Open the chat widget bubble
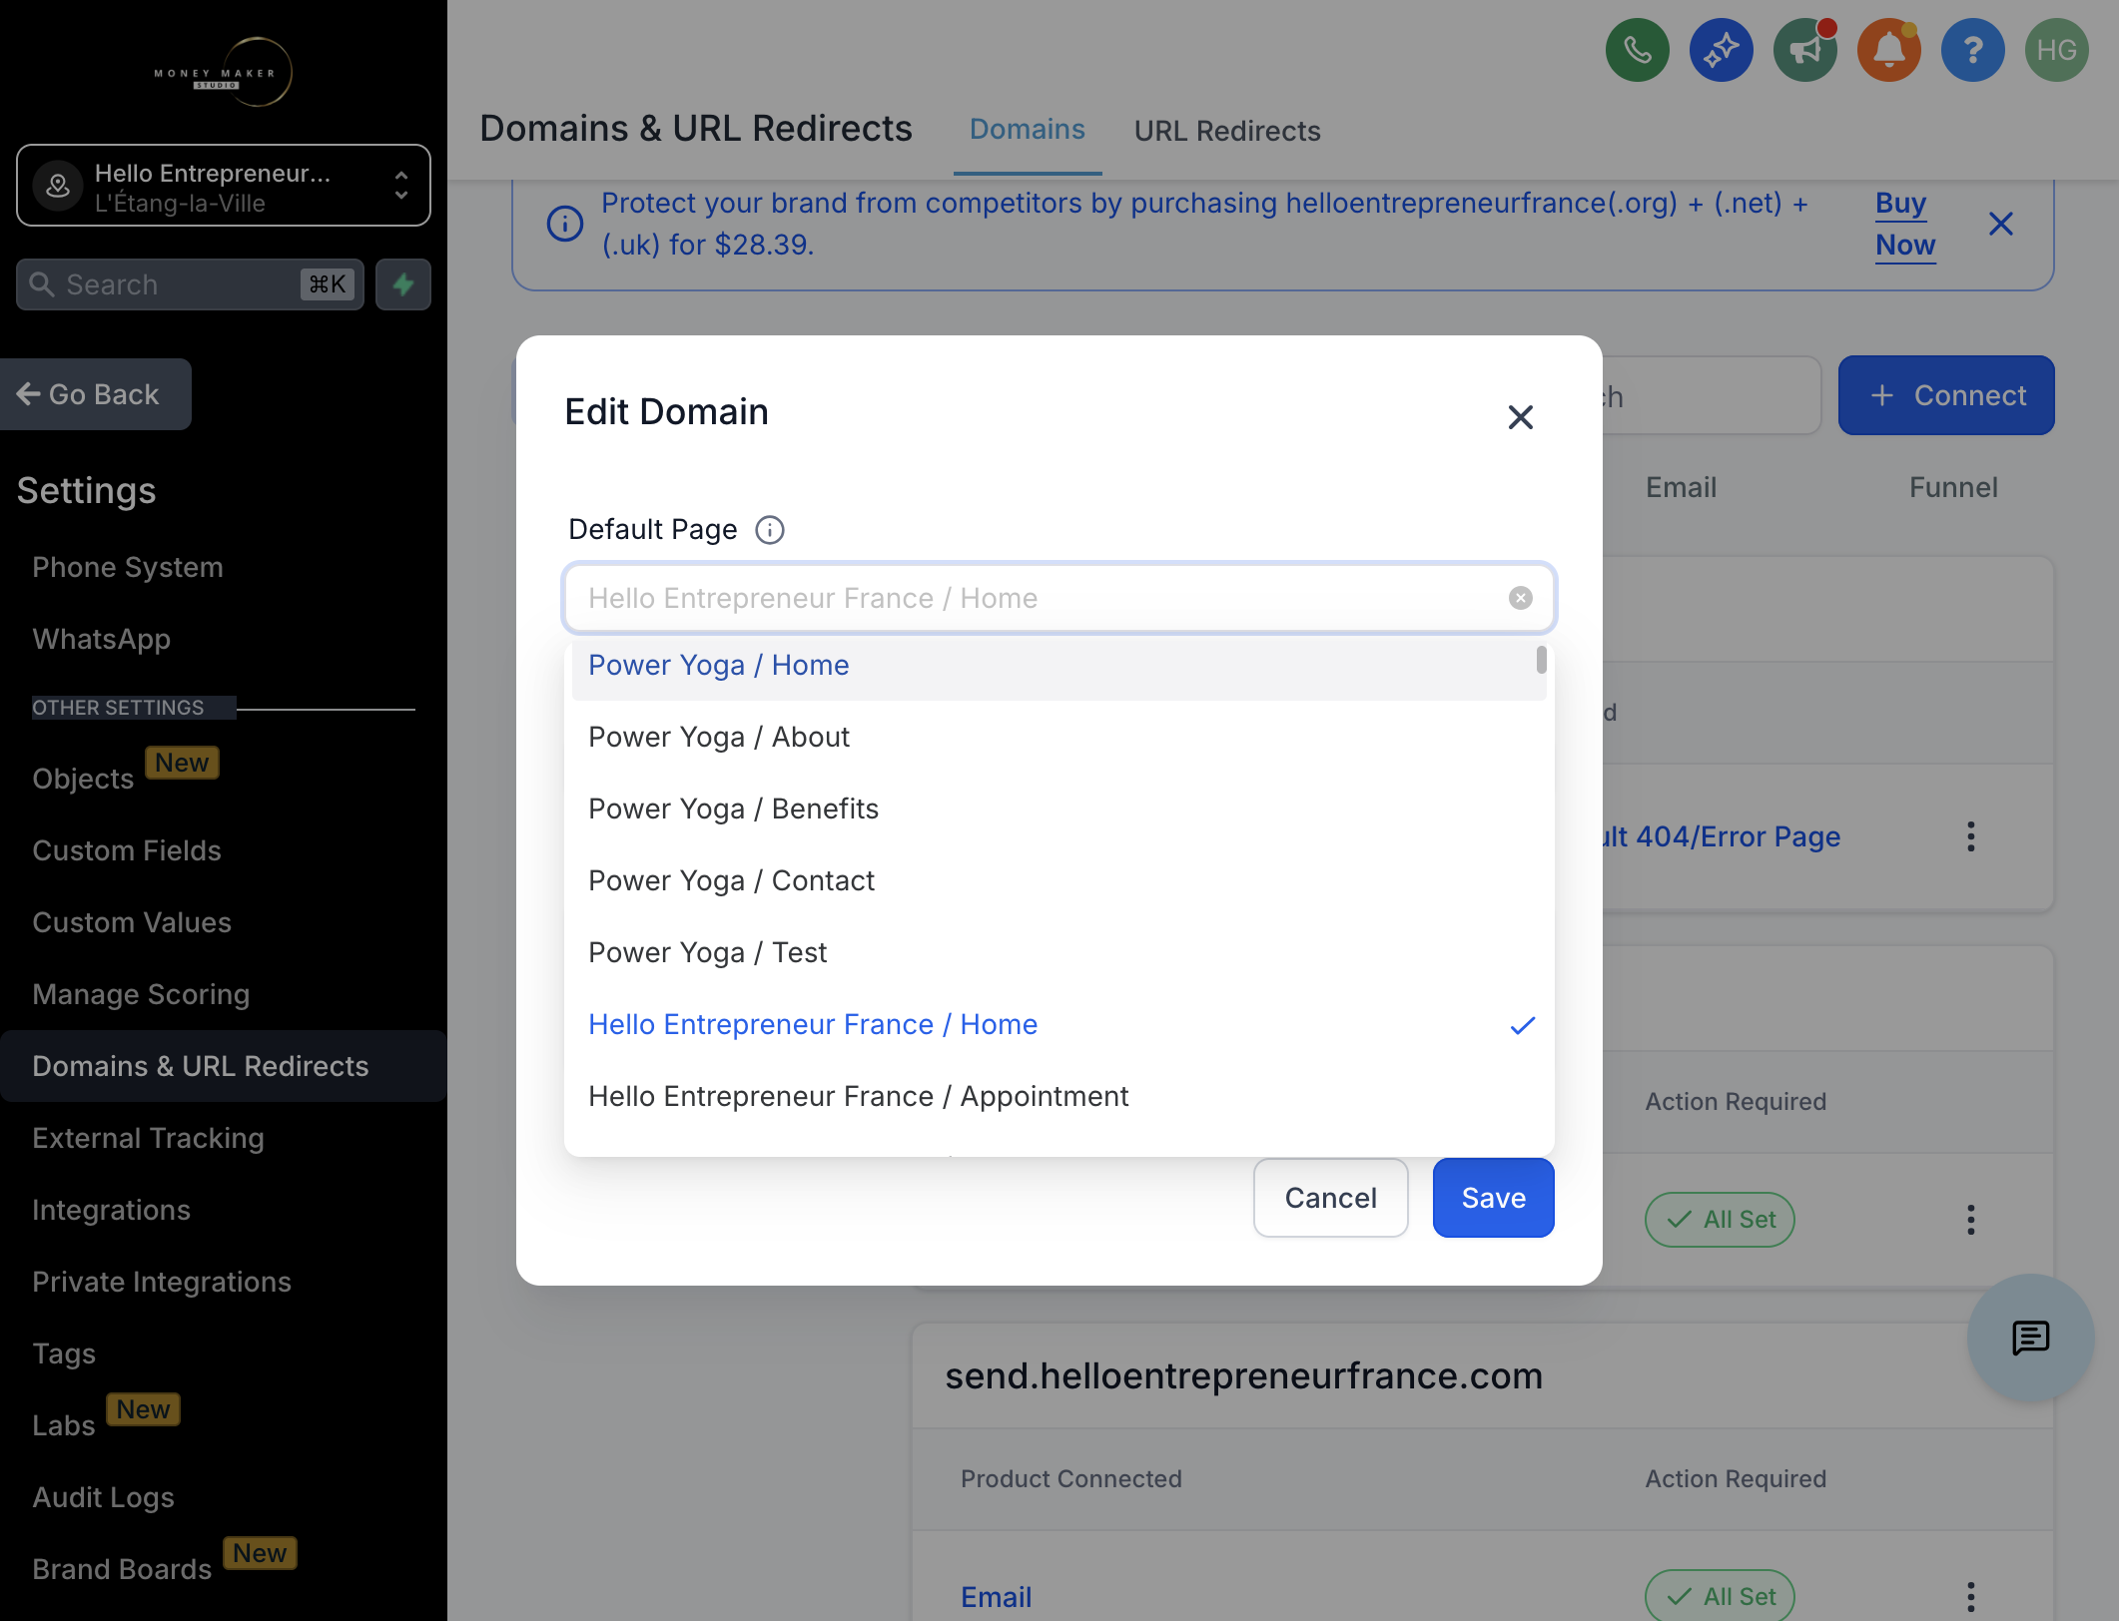Viewport: 2119px width, 1621px height. click(x=2030, y=1338)
